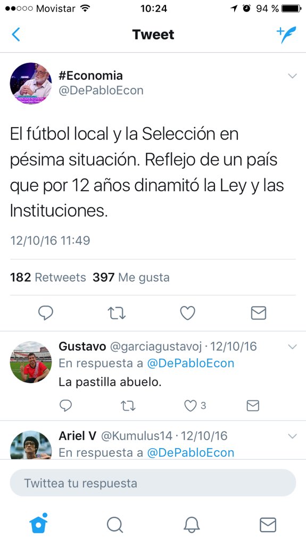This screenshot has width=306, height=545.
Task: Expand options chevron on #Economia tweet
Action: tap(293, 76)
